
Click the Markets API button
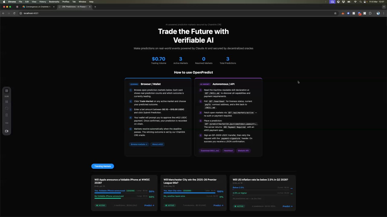tap(243, 151)
